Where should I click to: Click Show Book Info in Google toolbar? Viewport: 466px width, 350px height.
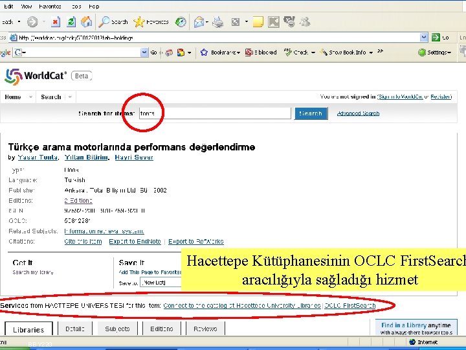tap(342, 52)
